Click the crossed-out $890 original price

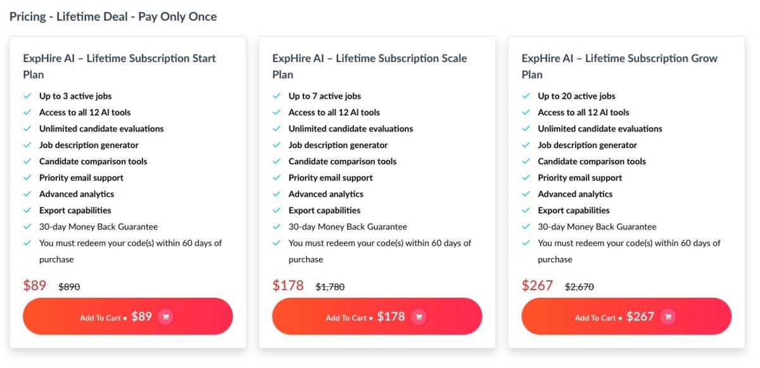(x=69, y=287)
